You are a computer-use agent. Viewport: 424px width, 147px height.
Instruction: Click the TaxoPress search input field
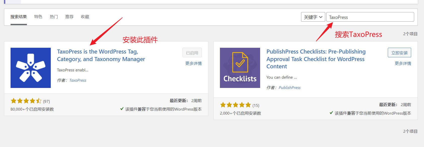[370, 17]
